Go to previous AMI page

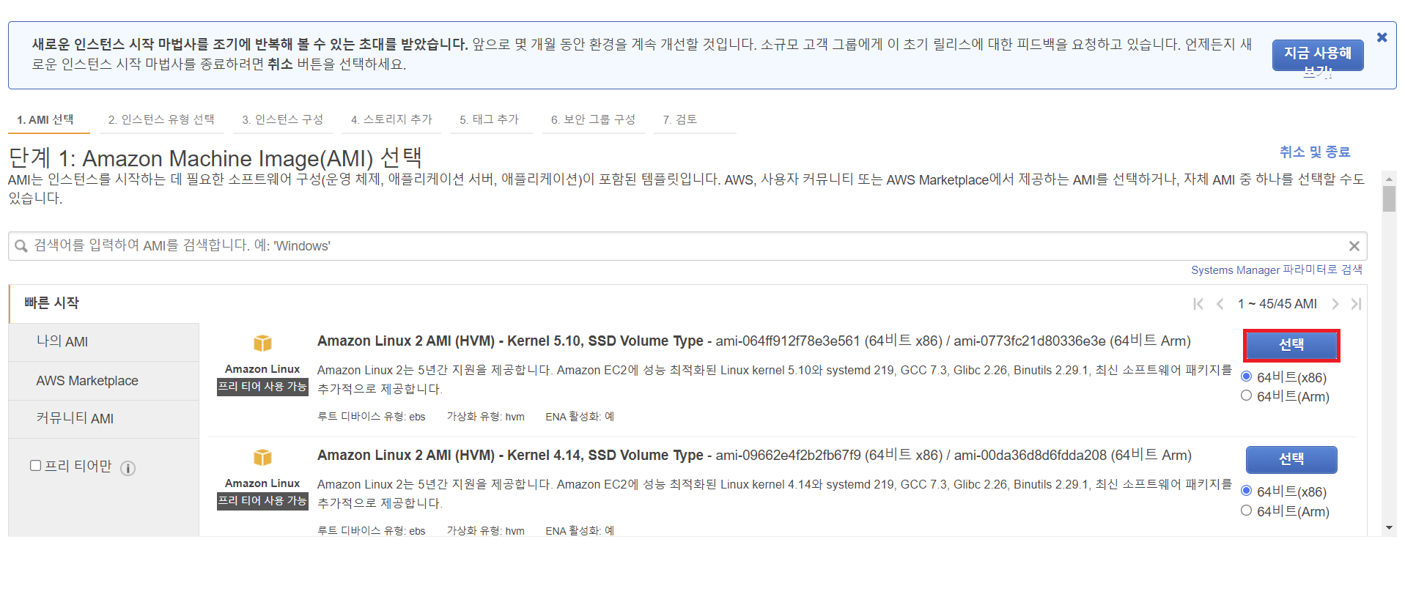point(1220,304)
